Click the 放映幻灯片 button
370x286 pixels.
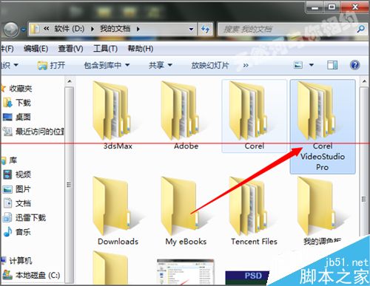click(x=210, y=65)
